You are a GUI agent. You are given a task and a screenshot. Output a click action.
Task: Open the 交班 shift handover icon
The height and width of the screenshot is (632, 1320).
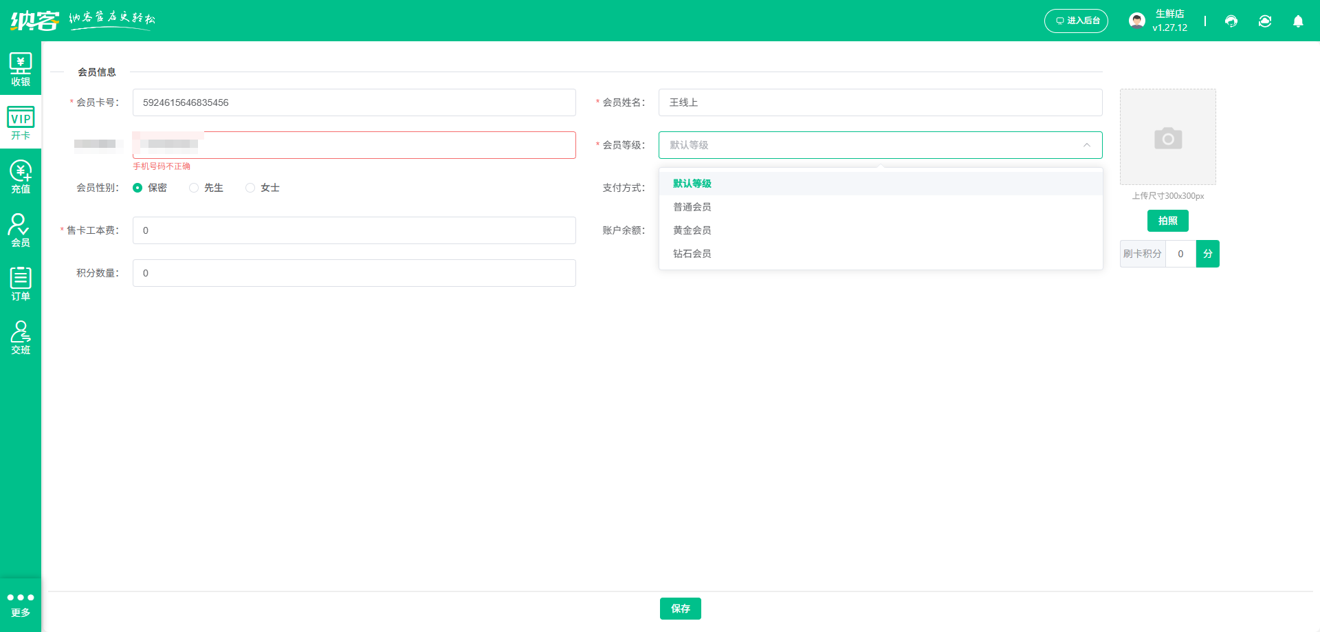click(x=21, y=338)
